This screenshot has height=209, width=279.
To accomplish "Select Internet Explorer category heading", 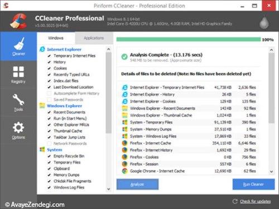I will pyautogui.click(x=64, y=50).
